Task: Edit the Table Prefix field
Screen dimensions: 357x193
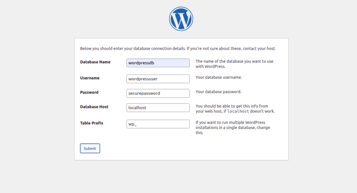Action: [x=158, y=124]
